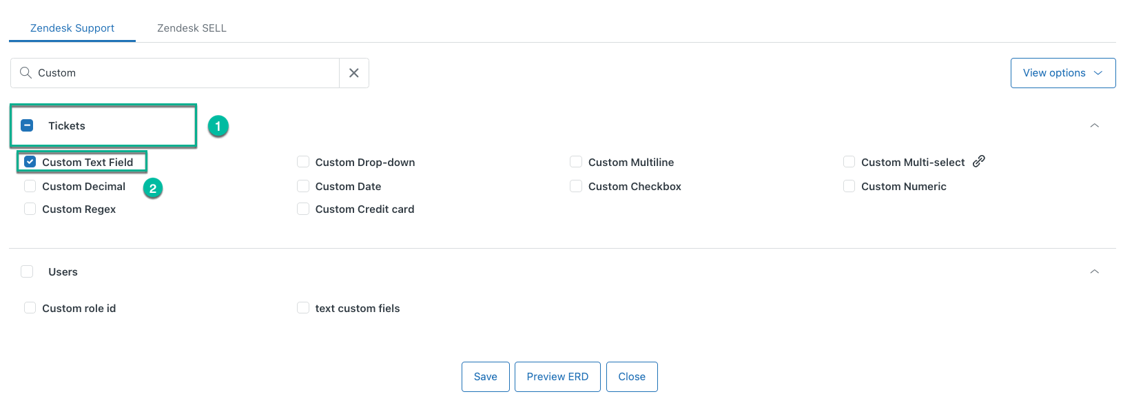Viewport: 1123px width, 403px height.
Task: Select the Zendesk Support tab
Action: point(72,28)
